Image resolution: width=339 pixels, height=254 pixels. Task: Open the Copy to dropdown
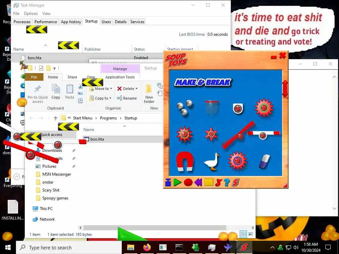(101, 98)
